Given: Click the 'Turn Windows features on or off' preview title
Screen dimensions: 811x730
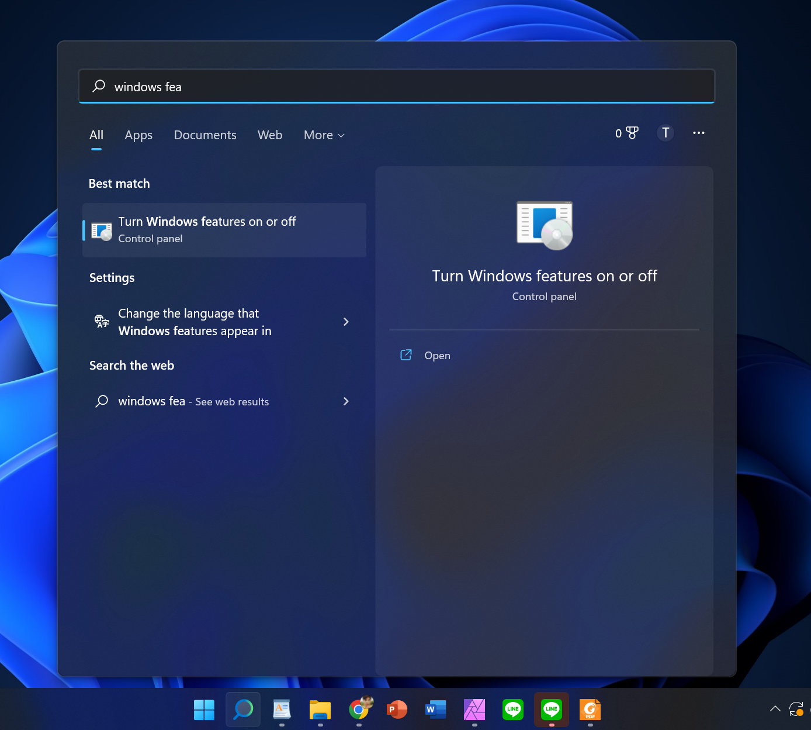Looking at the screenshot, I should click(545, 276).
